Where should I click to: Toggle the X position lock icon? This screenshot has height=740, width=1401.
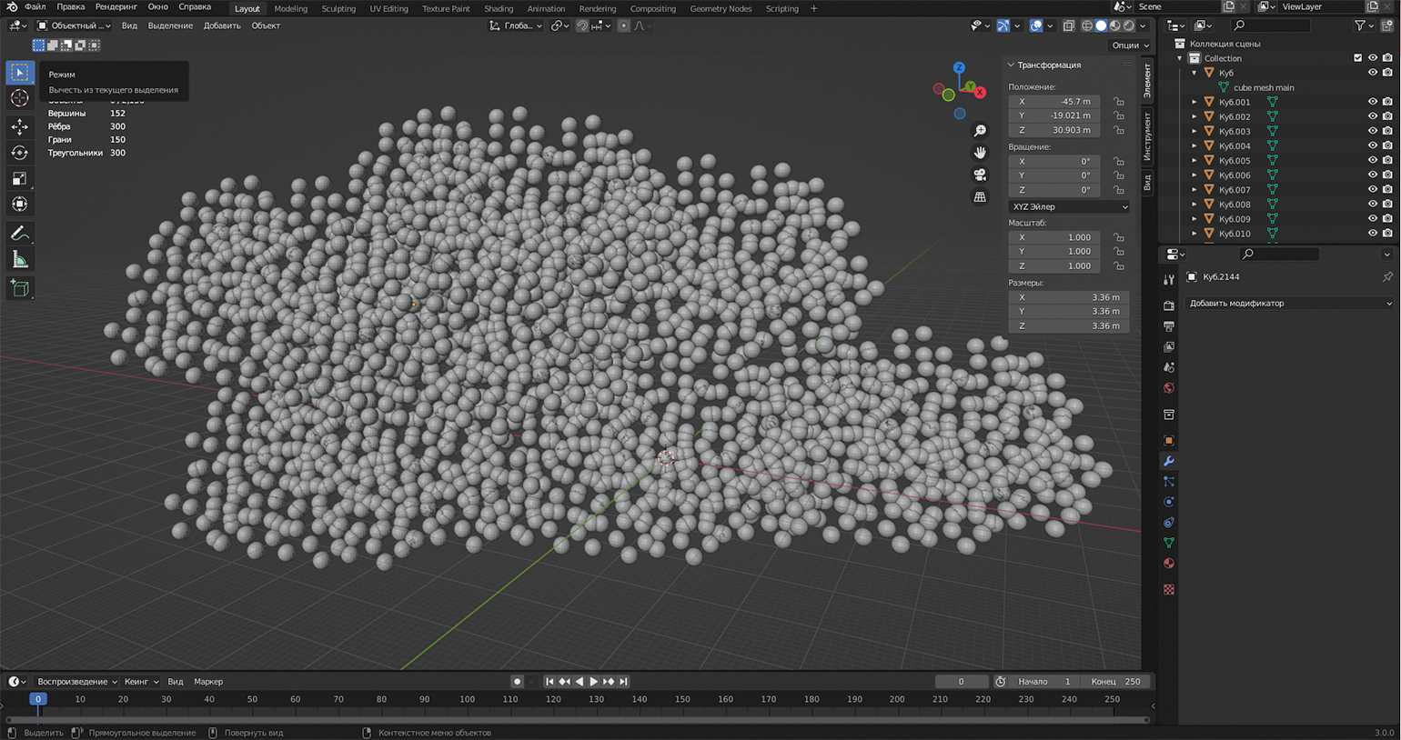coord(1118,102)
